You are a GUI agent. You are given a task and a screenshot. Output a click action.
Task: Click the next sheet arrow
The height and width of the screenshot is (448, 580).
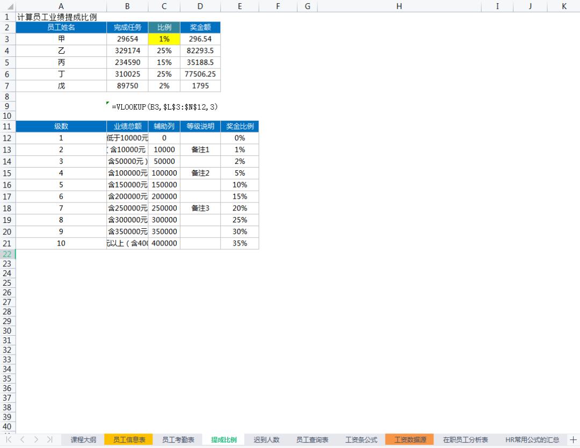click(36, 439)
